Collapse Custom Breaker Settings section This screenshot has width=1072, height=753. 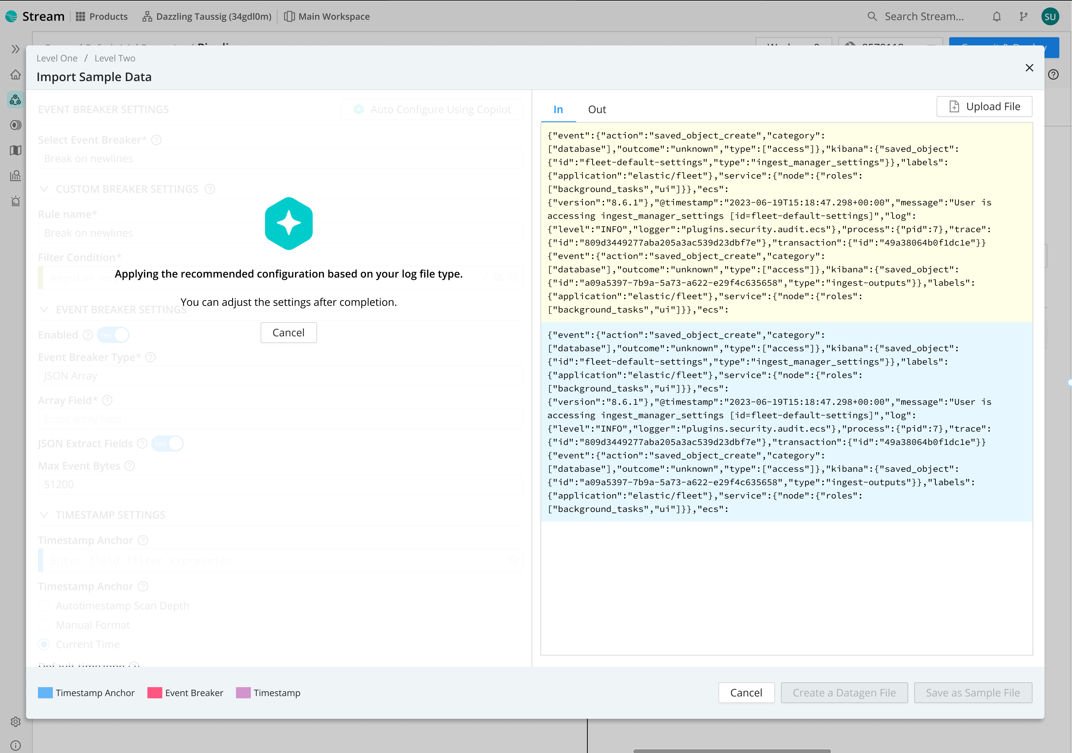click(44, 189)
